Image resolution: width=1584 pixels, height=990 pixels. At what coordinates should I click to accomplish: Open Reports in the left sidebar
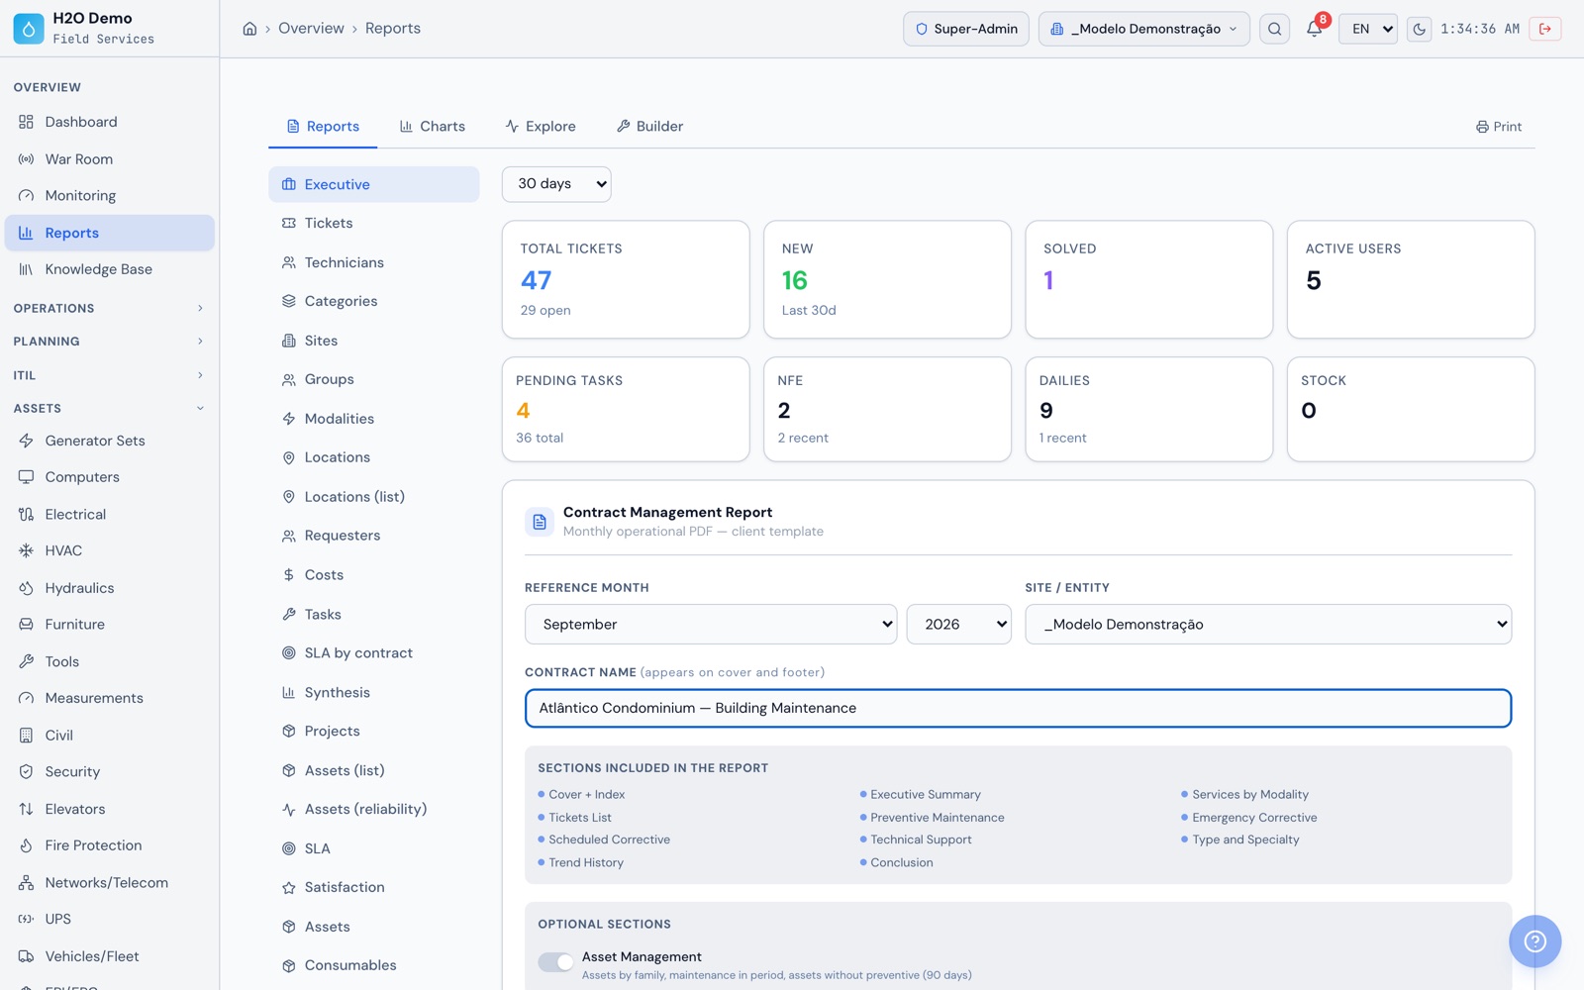tap(109, 233)
